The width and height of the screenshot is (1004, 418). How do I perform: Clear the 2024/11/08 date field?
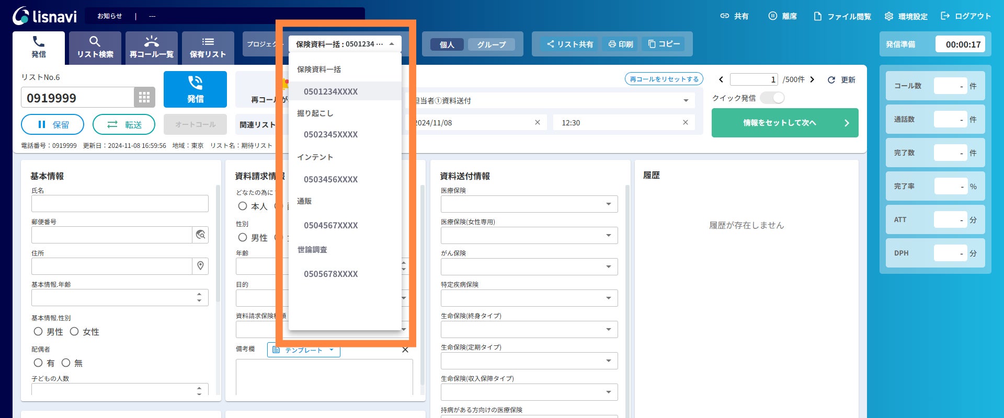tap(537, 122)
